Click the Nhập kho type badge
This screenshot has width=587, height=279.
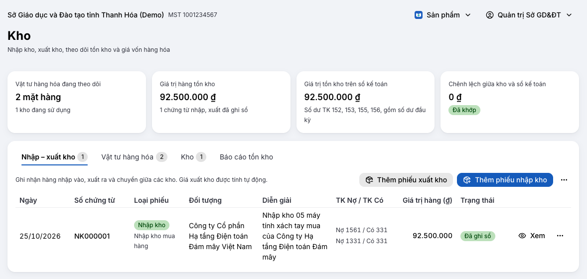151,225
